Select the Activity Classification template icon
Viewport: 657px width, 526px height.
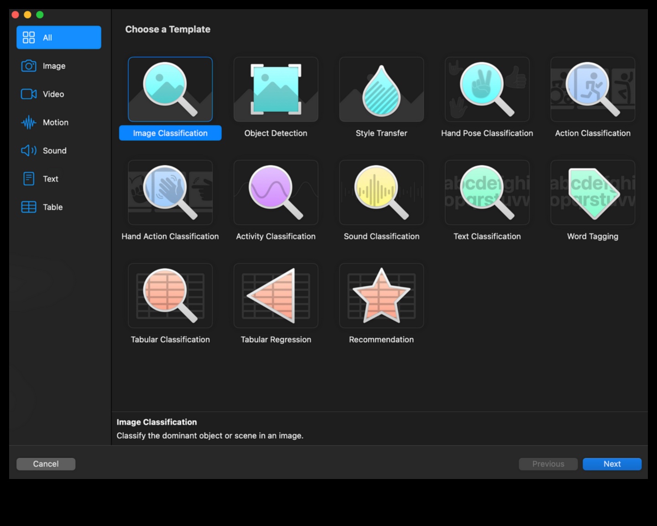276,193
